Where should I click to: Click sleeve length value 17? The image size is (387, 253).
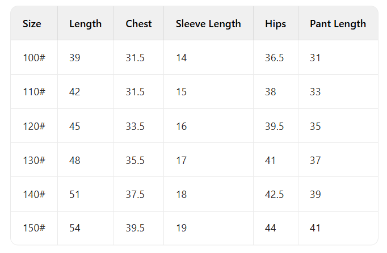click(182, 161)
